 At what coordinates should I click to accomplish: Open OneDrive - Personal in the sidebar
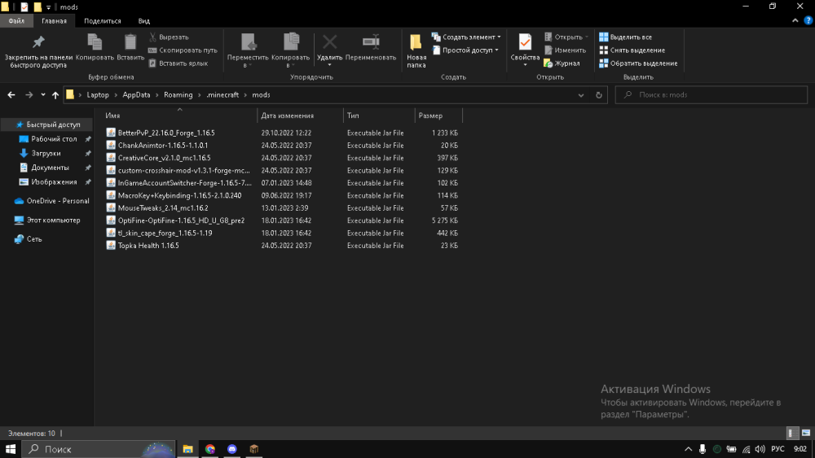coord(52,201)
